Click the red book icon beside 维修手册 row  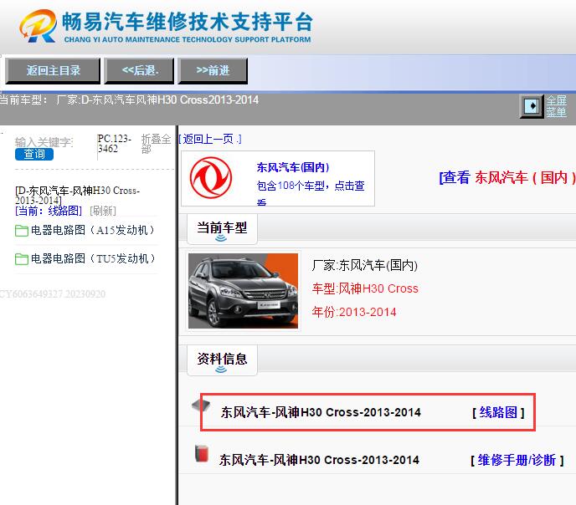pos(201,454)
